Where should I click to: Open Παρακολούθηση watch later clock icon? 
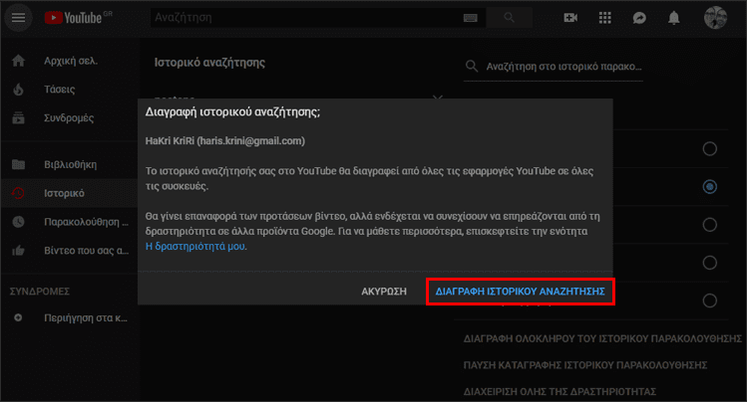19,222
